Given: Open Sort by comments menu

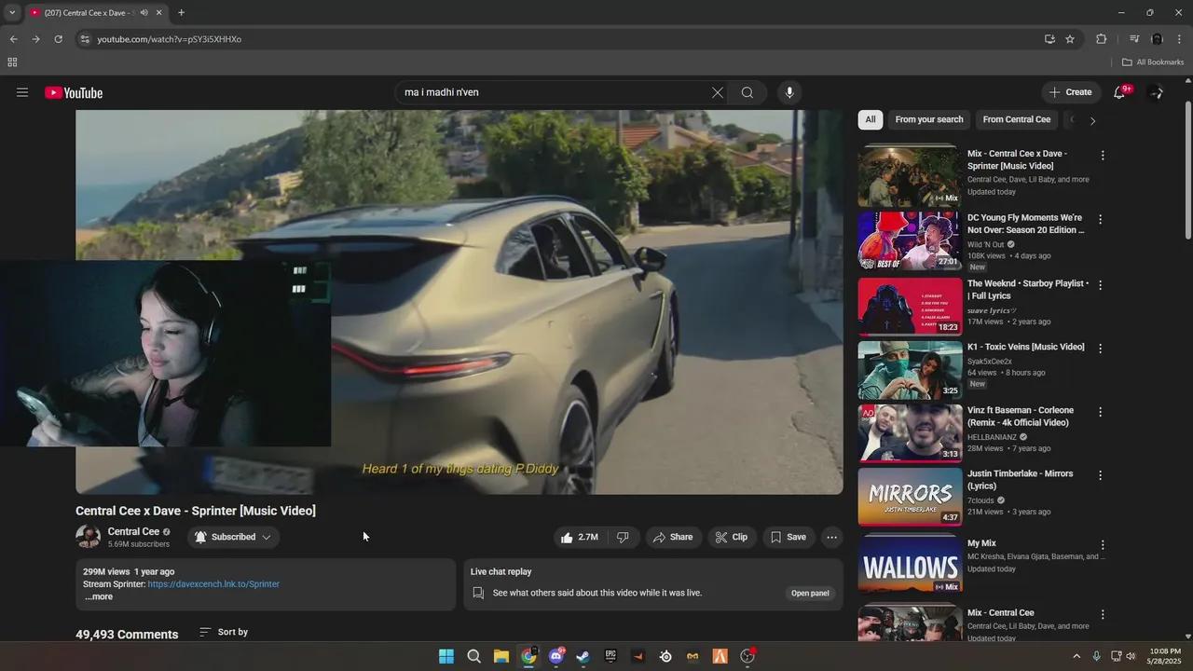Looking at the screenshot, I should coord(224,632).
